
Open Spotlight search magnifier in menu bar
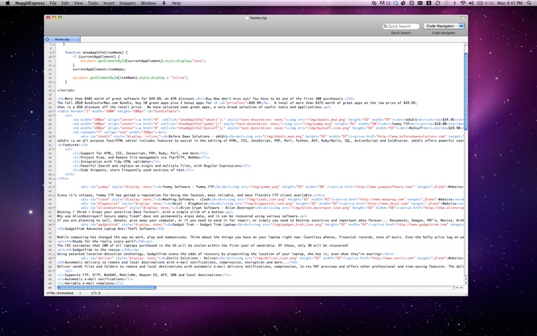point(530,3)
